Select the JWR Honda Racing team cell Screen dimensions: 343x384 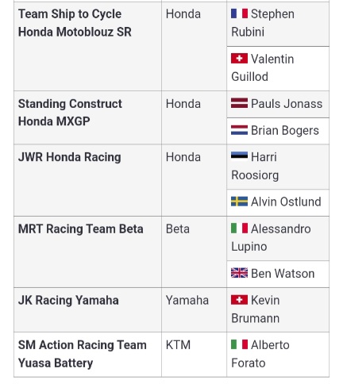pyautogui.click(x=87, y=180)
